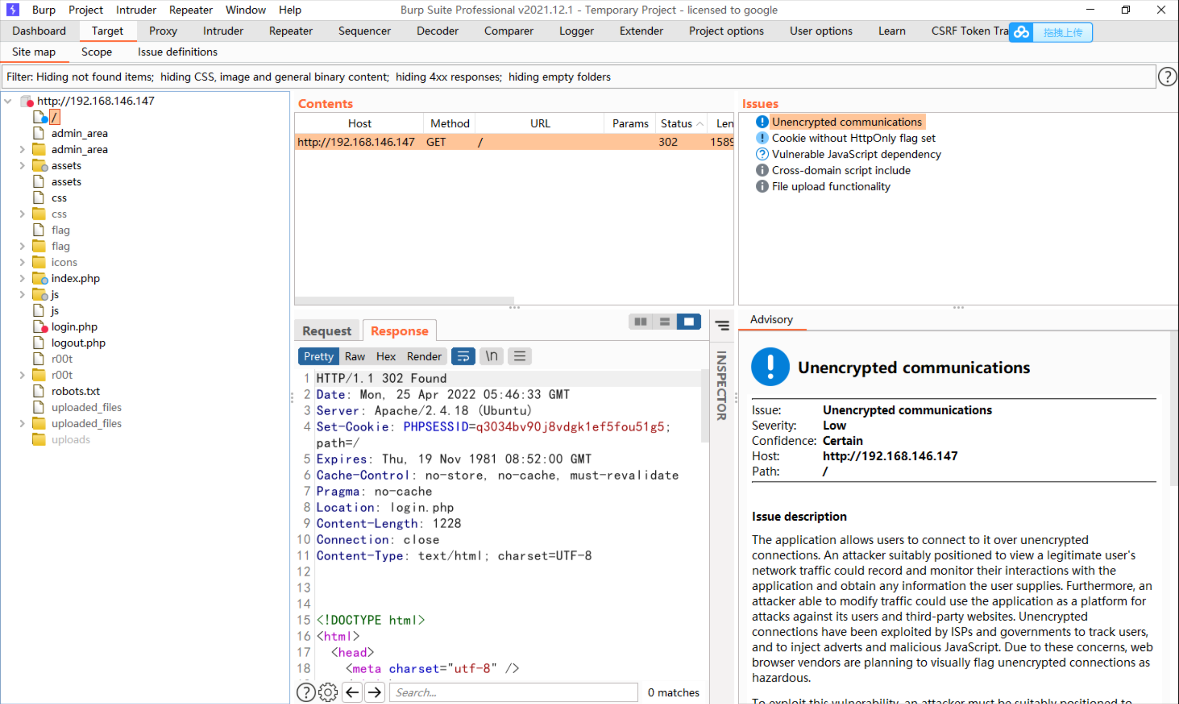Expand the admin_area folder
1179x704 pixels.
pos(22,150)
